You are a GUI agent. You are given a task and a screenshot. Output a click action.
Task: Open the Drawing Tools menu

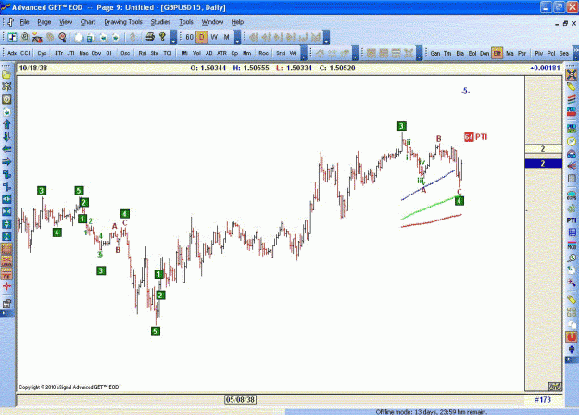point(123,22)
